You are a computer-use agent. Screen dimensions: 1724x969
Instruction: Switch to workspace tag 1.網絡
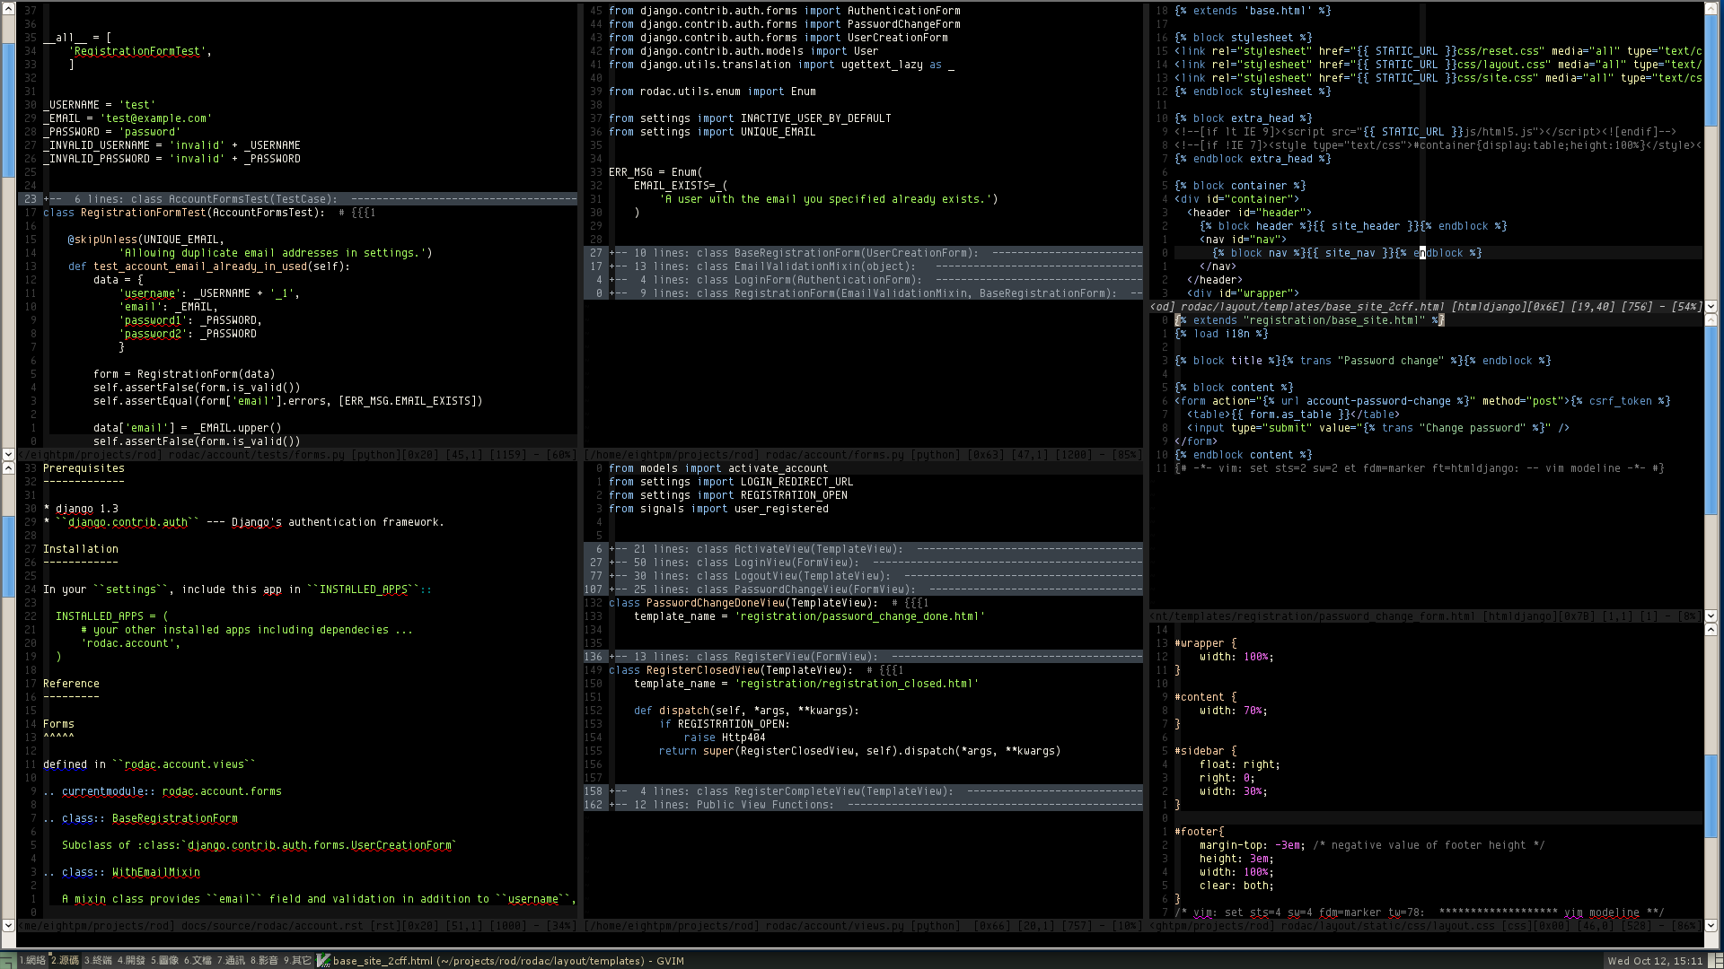[32, 960]
